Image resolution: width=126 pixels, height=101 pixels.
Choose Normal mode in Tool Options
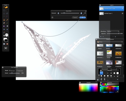tap(10, 70)
